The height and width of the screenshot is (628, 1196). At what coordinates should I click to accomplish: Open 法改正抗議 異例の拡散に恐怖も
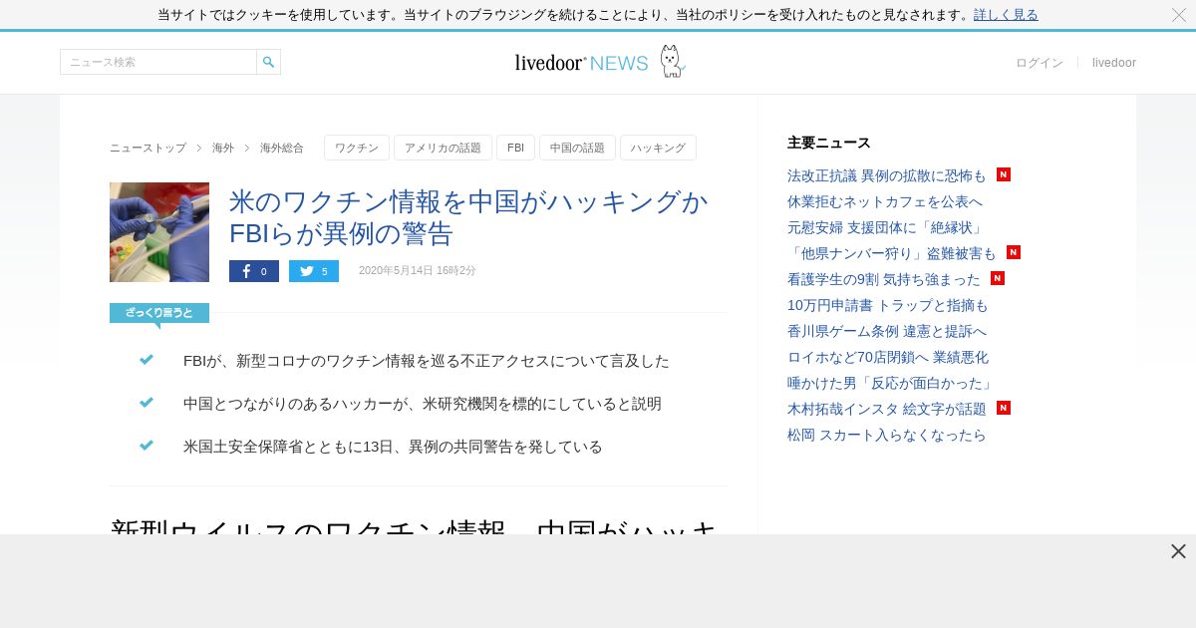[x=886, y=175]
